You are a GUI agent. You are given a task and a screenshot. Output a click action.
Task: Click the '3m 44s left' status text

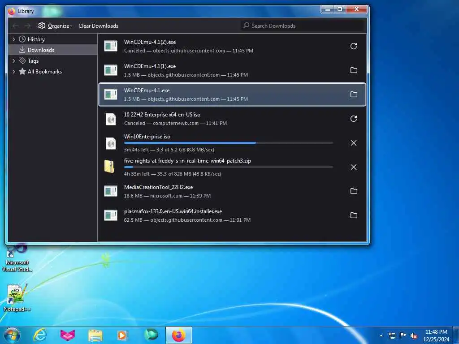[x=136, y=150]
